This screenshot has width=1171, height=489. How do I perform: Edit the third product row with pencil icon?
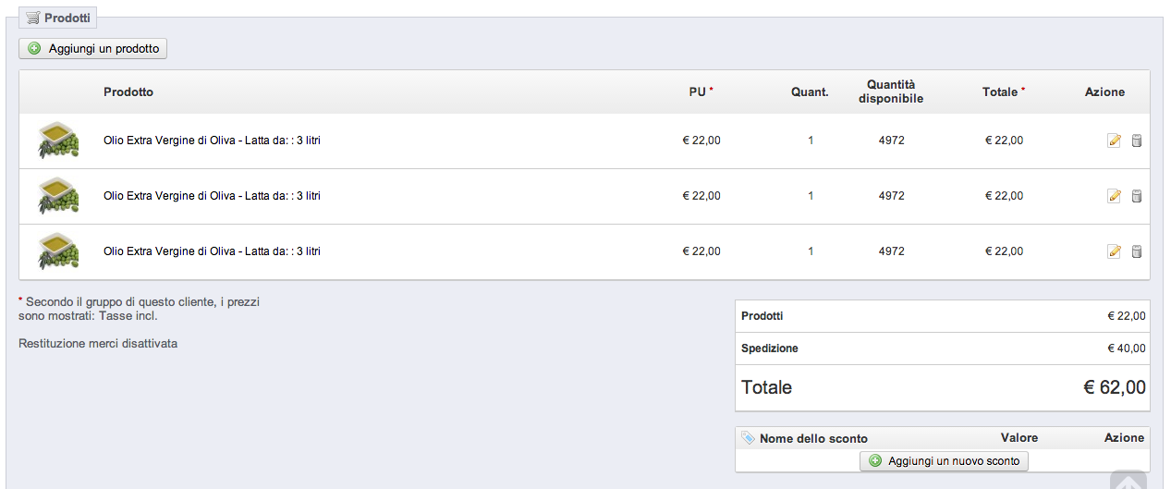[x=1114, y=251]
